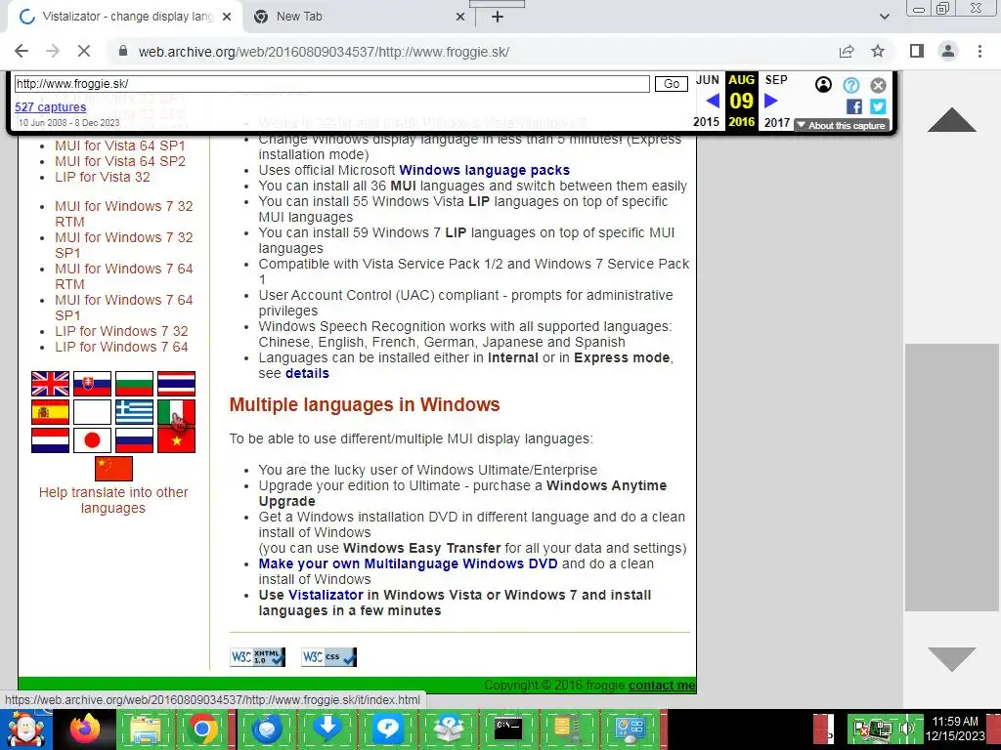Click the W3C XHTML 1.0 badge

coord(258,657)
